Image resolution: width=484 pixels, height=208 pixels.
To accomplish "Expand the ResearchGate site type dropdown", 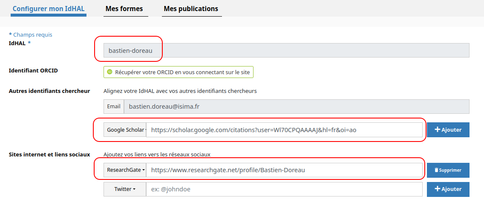I will [x=125, y=170].
